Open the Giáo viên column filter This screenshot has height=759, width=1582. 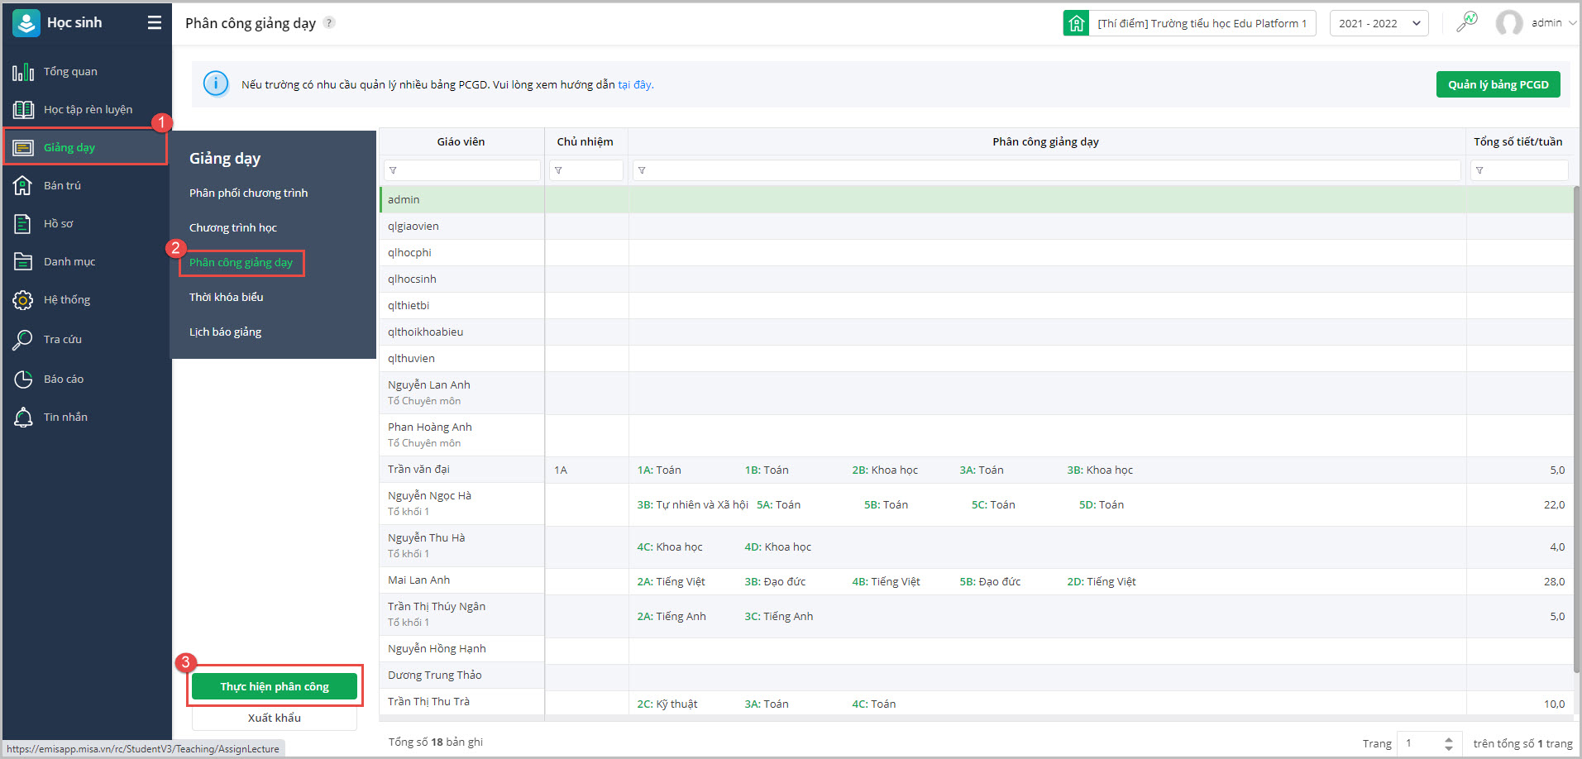[461, 170]
